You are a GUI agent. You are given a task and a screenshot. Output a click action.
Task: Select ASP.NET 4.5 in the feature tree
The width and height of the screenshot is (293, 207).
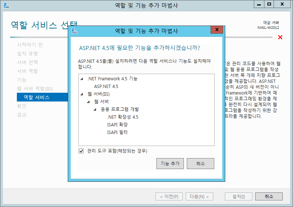click(x=106, y=87)
